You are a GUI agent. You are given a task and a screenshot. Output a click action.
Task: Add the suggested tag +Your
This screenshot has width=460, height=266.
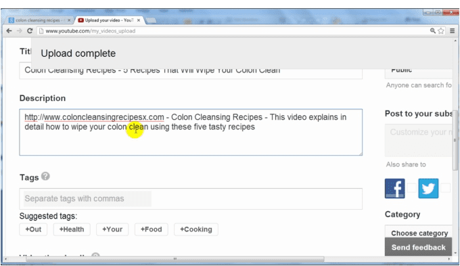point(112,229)
